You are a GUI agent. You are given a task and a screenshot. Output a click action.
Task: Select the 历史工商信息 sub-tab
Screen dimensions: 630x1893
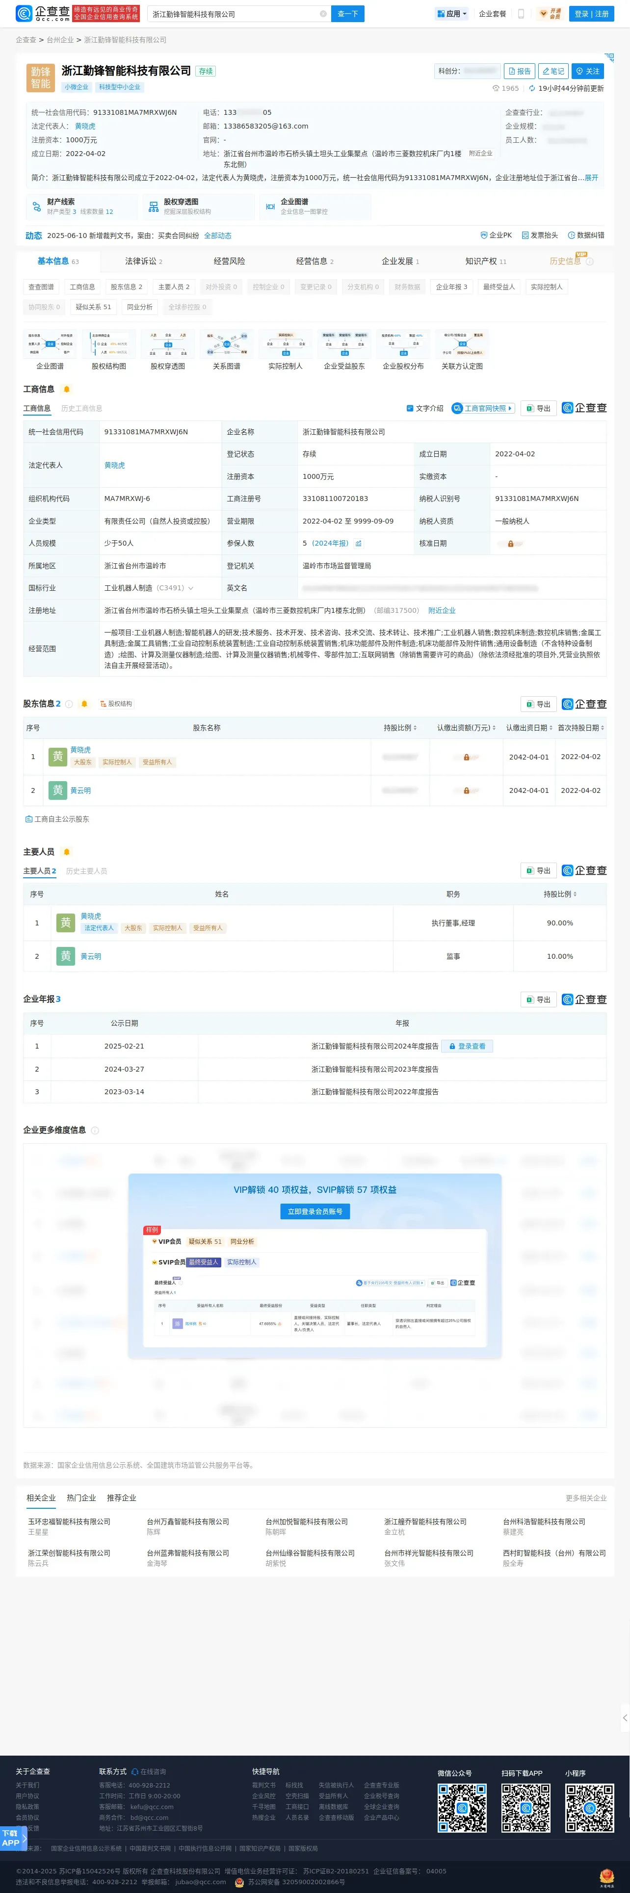tap(81, 409)
